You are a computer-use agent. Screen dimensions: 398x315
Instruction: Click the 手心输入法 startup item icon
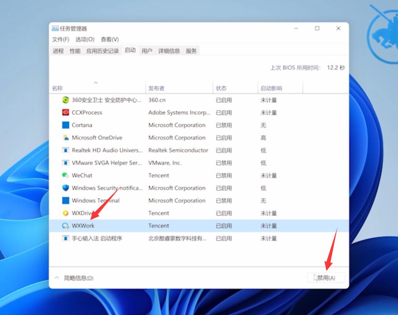[x=66, y=238]
